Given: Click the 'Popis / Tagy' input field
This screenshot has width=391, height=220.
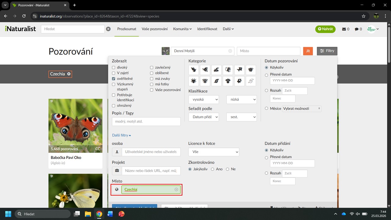Looking at the screenshot, I should click(146, 121).
